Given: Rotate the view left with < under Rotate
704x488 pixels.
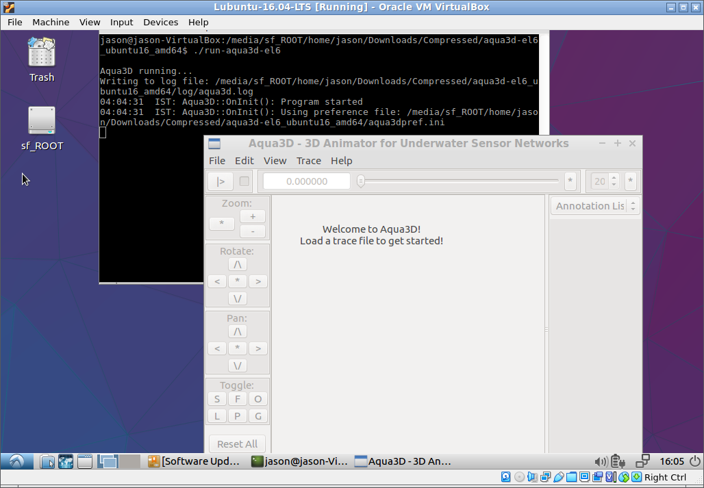Looking at the screenshot, I should (217, 281).
